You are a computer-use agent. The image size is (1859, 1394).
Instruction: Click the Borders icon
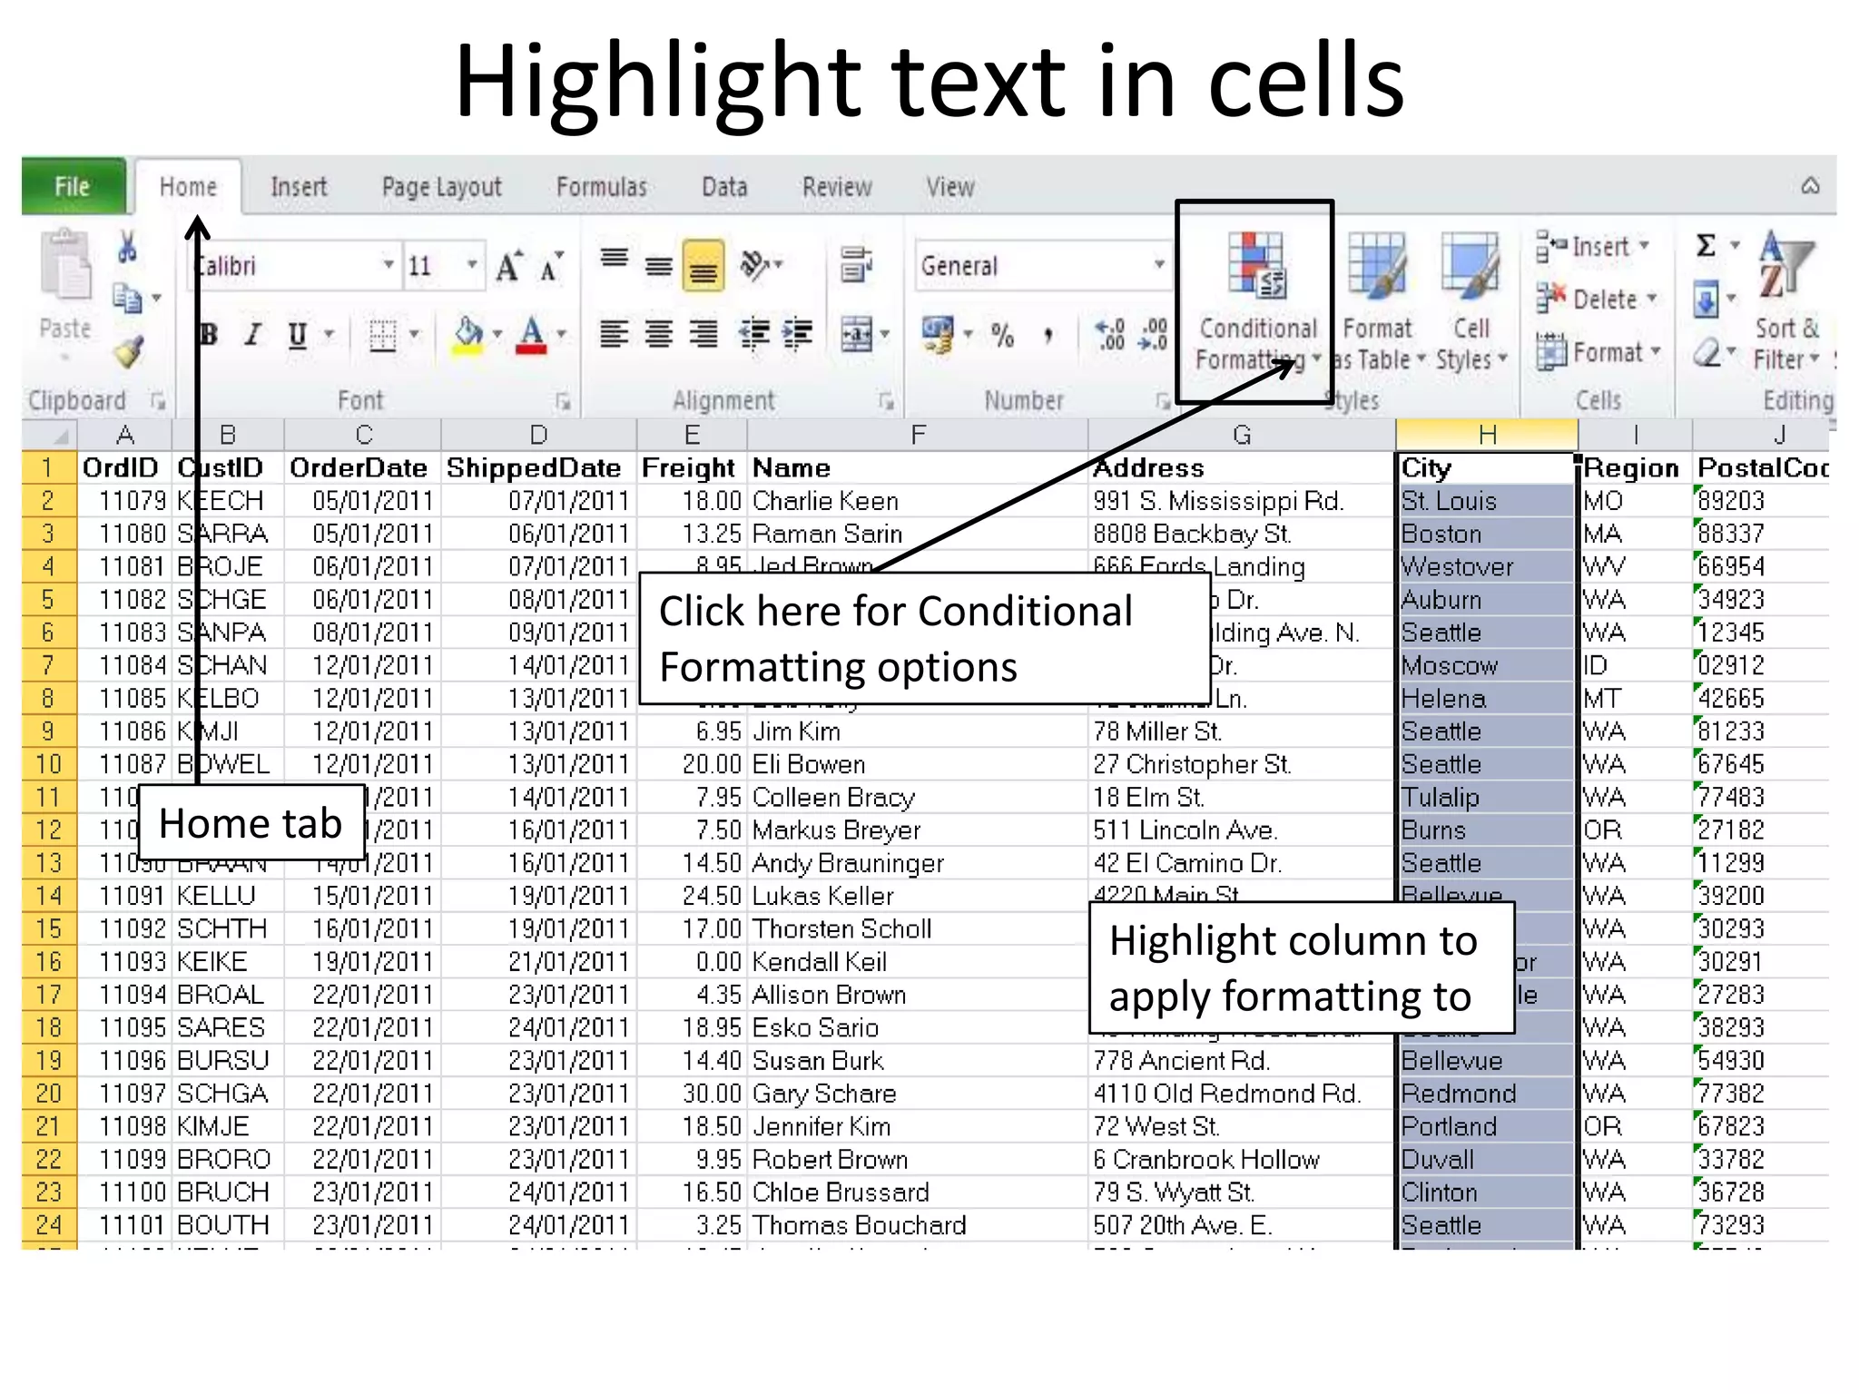coord(383,335)
